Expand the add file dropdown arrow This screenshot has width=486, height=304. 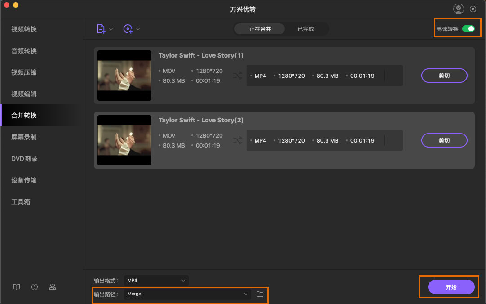111,29
